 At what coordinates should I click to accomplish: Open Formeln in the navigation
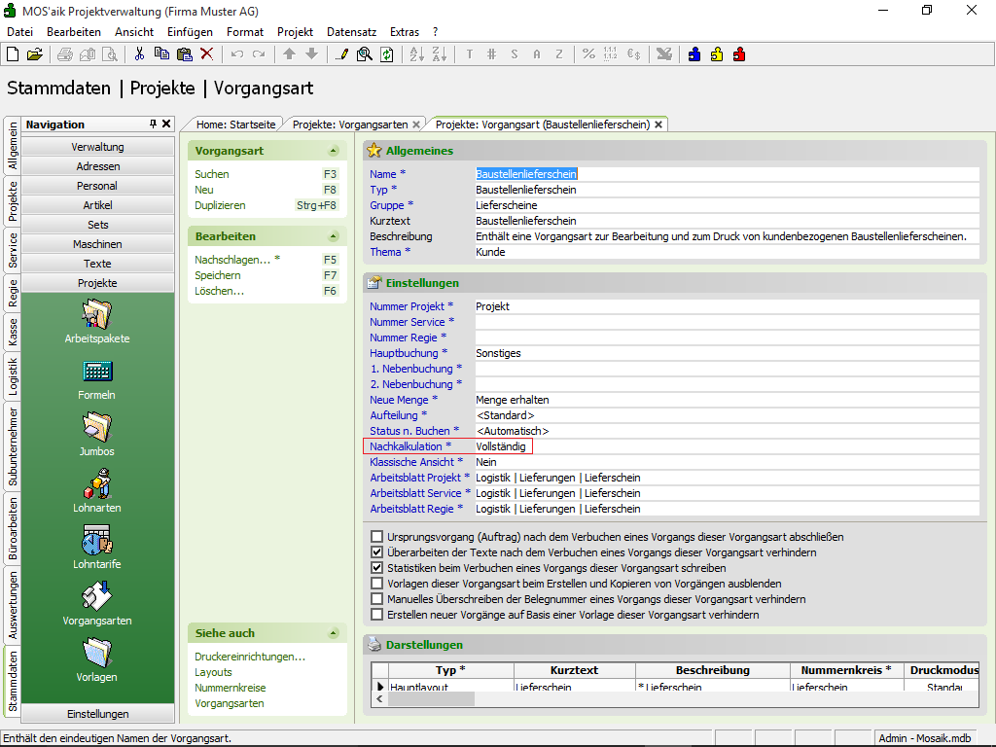point(97,378)
